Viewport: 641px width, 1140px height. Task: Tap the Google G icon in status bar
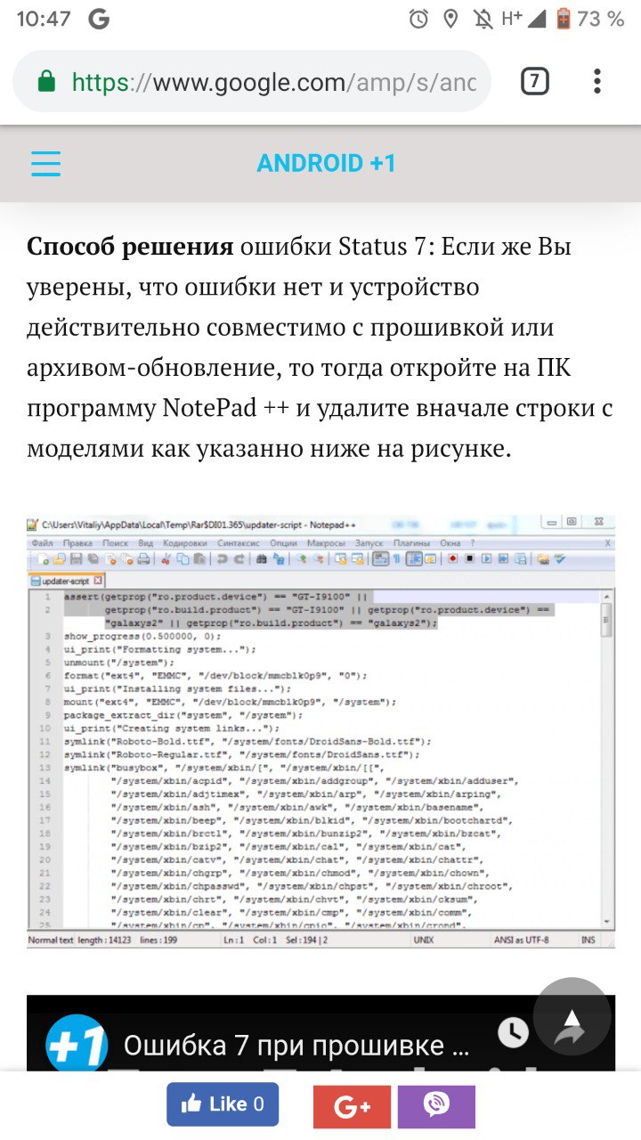pos(100,19)
